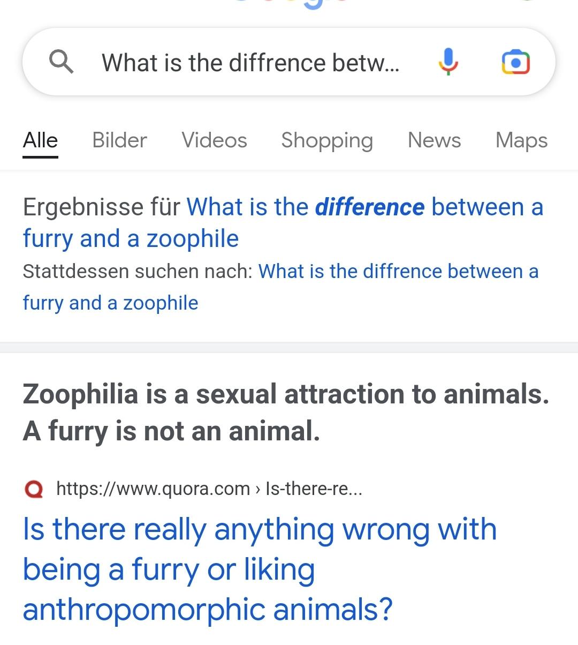Tap the magnifying glass search icon

(61, 62)
